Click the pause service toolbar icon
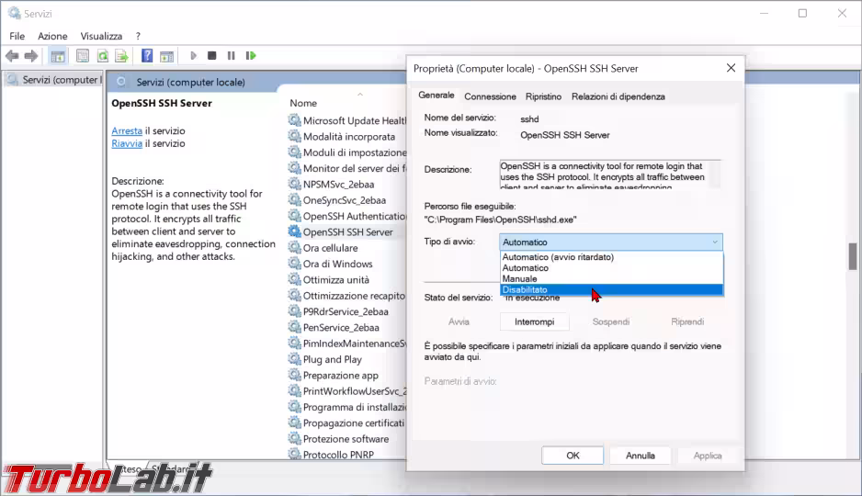 [x=231, y=56]
